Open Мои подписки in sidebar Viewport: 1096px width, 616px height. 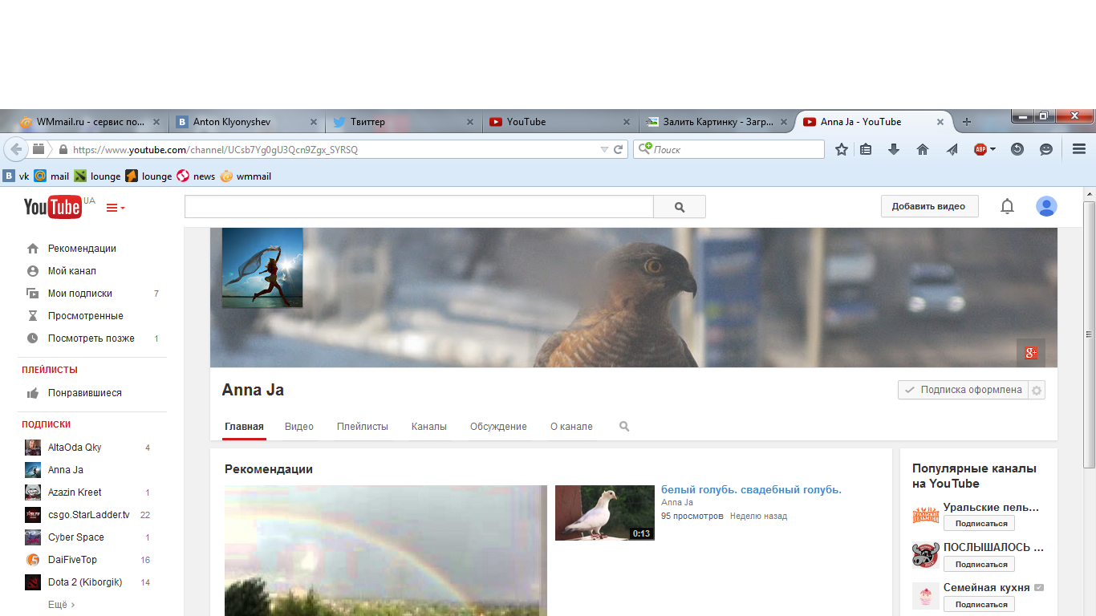(79, 294)
